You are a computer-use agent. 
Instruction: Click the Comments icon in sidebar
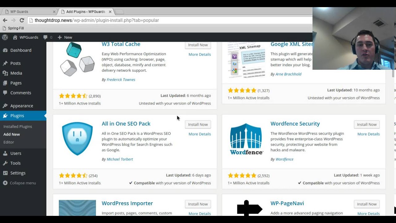5,93
